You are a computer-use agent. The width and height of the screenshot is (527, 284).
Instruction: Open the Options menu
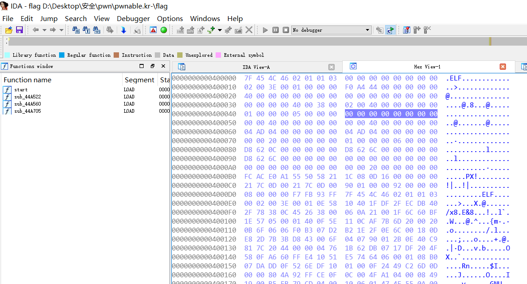(170, 18)
